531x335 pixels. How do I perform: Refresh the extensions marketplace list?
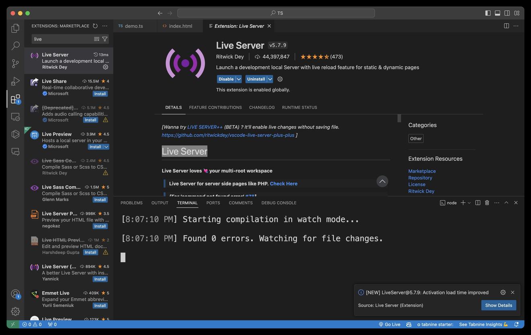tap(95, 26)
